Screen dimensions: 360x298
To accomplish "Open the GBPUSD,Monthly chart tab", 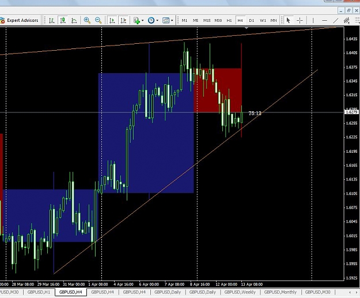I will click(x=281, y=292).
